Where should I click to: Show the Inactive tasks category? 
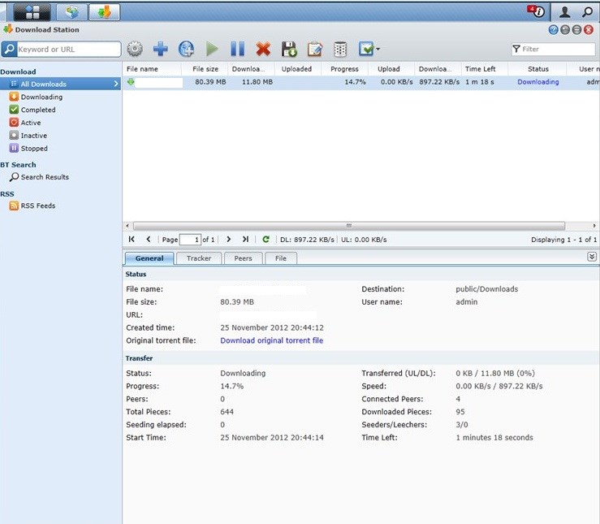[33, 136]
